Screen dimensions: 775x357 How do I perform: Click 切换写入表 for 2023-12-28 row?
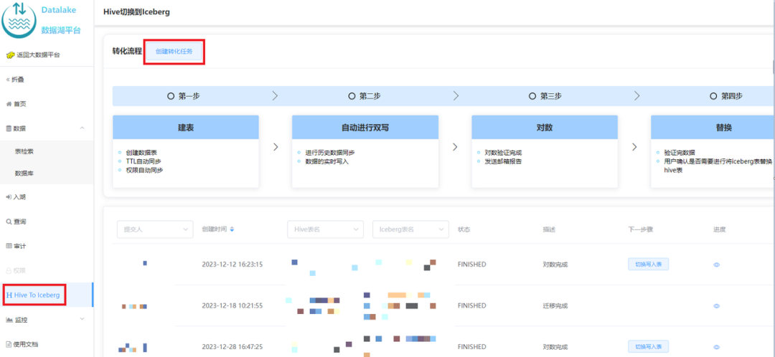point(649,347)
